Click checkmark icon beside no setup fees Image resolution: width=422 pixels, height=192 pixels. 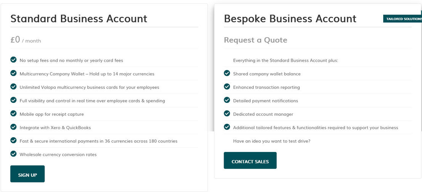click(x=13, y=60)
